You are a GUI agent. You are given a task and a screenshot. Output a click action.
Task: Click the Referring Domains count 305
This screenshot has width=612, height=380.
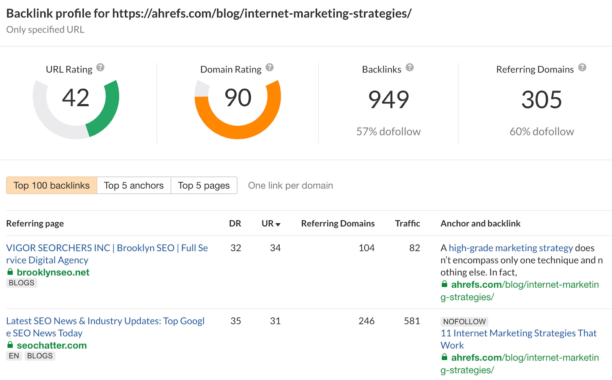coord(542,100)
